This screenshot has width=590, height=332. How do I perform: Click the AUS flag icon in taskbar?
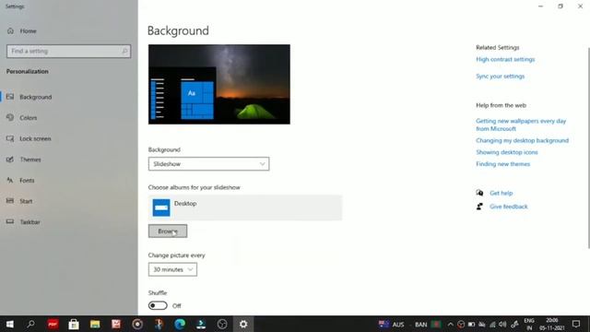coord(383,324)
